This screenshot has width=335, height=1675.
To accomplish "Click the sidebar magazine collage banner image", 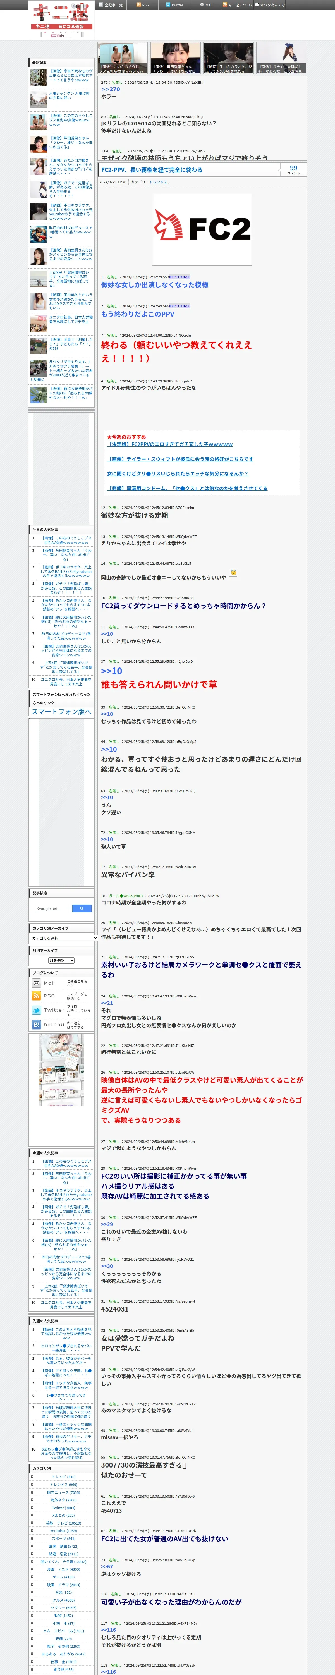I will tap(61, 1070).
